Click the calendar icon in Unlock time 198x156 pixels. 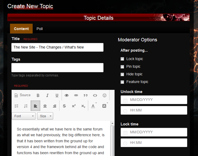(125, 101)
